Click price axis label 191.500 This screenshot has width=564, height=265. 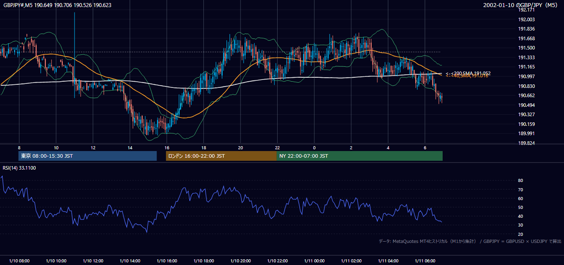pos(526,48)
